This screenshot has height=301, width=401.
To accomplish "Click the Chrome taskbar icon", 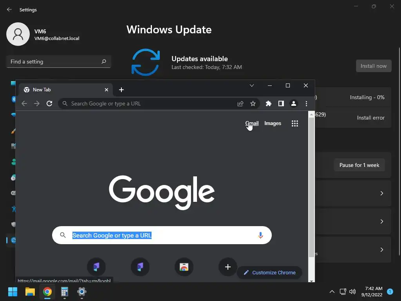I will (47, 292).
